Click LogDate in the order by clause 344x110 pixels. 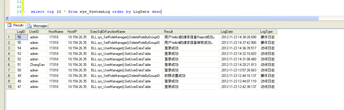point(141,12)
